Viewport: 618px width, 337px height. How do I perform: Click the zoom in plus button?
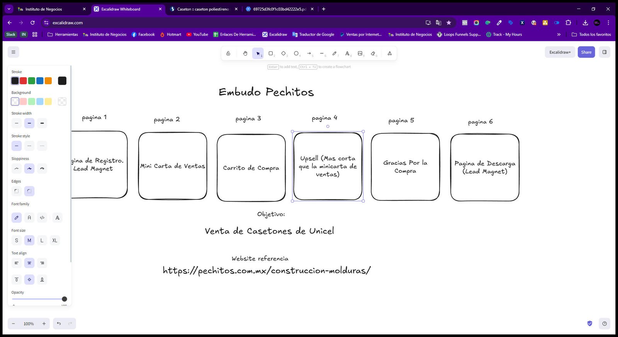pyautogui.click(x=44, y=323)
